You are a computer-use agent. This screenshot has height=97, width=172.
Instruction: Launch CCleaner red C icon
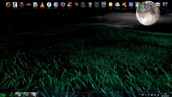tap(70, 5)
